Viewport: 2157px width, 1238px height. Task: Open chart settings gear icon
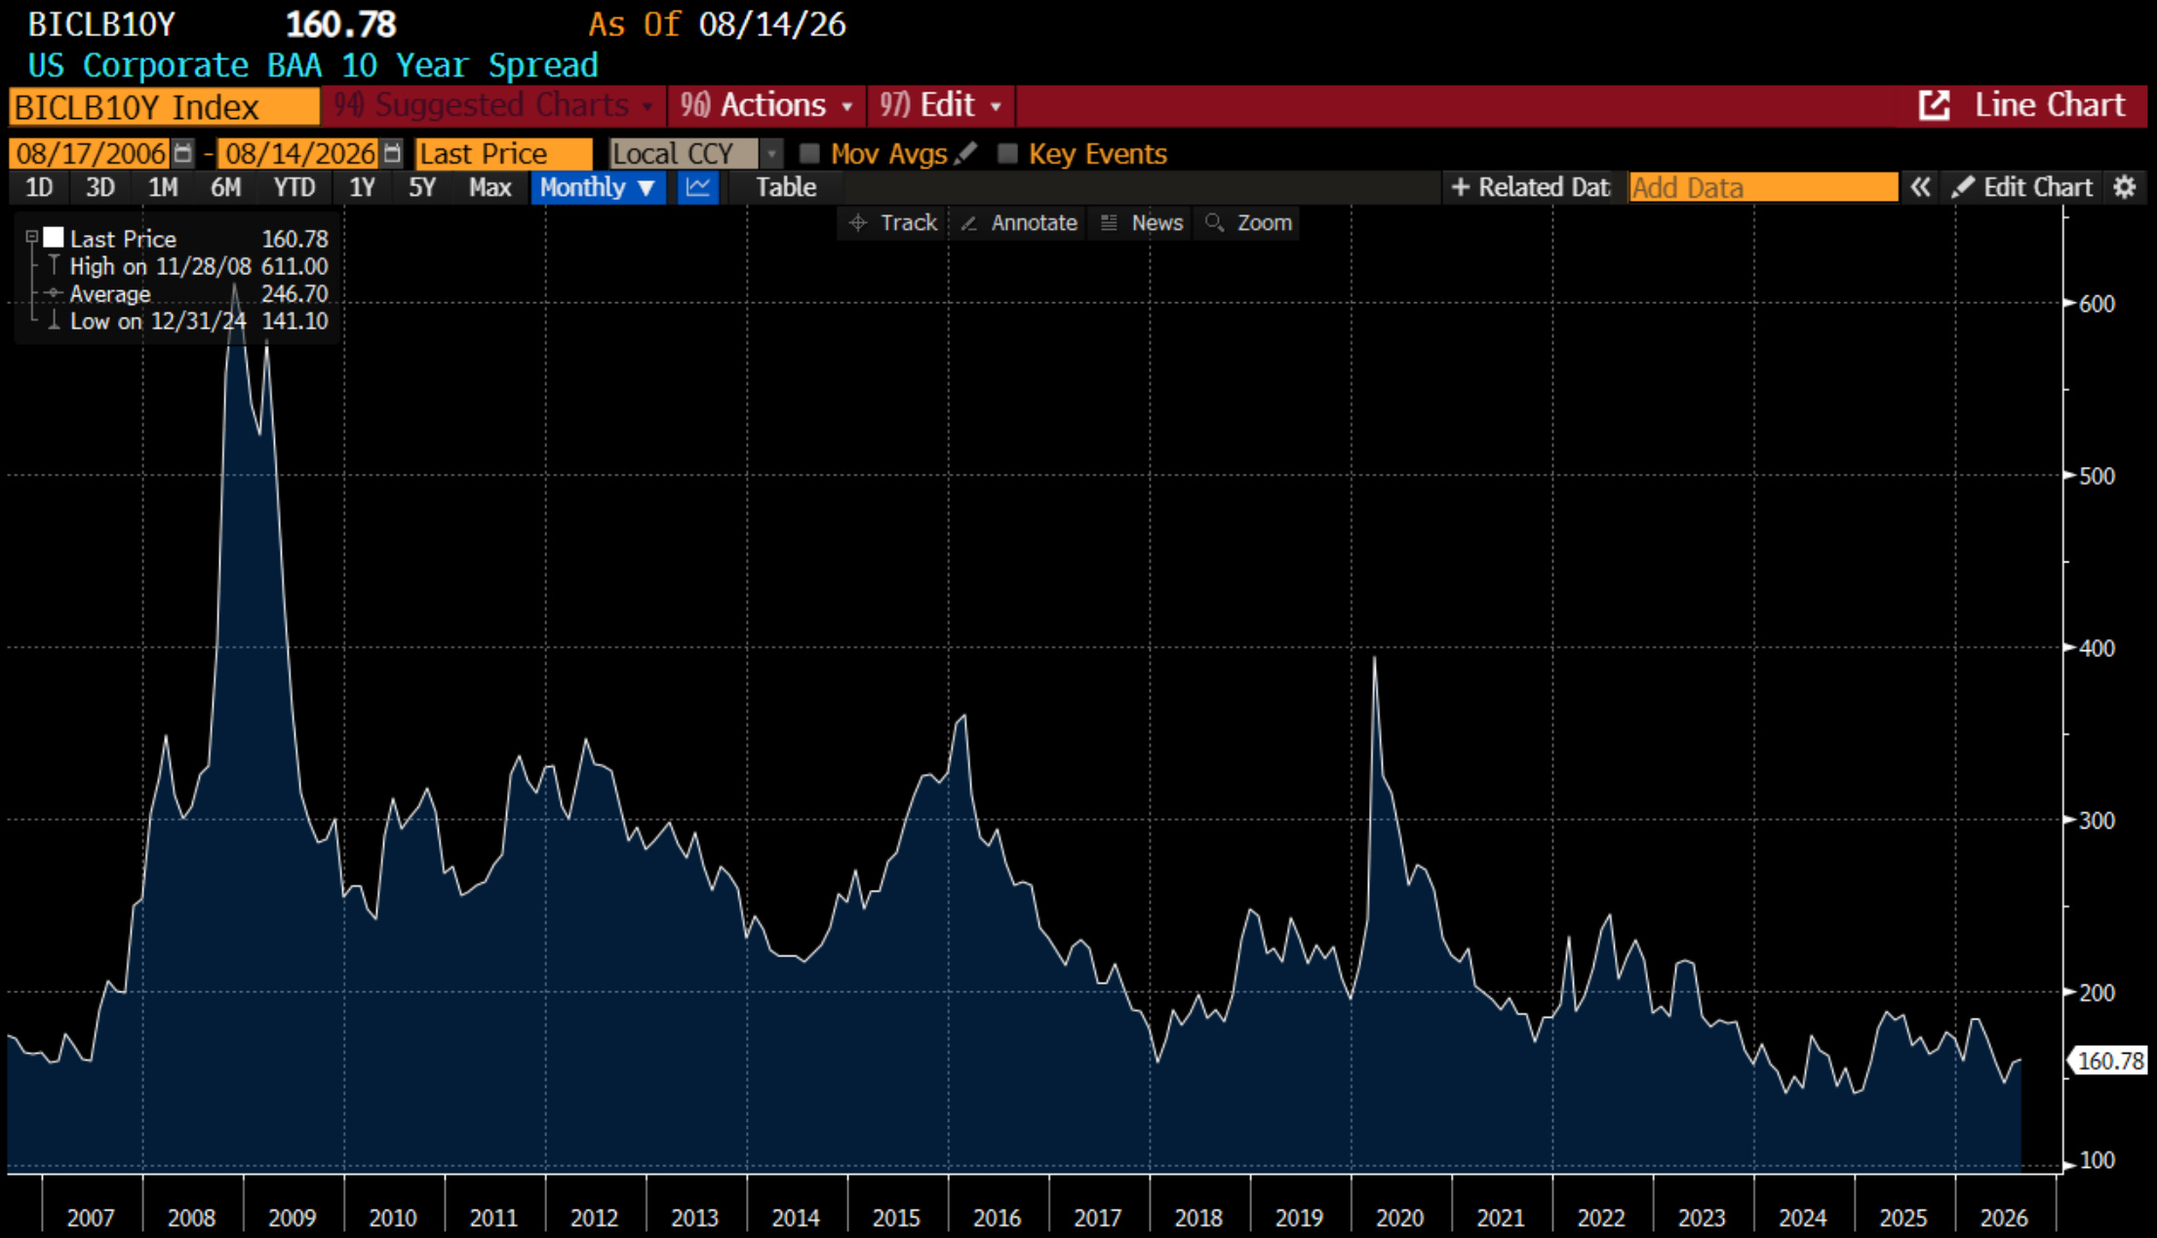click(x=2125, y=187)
